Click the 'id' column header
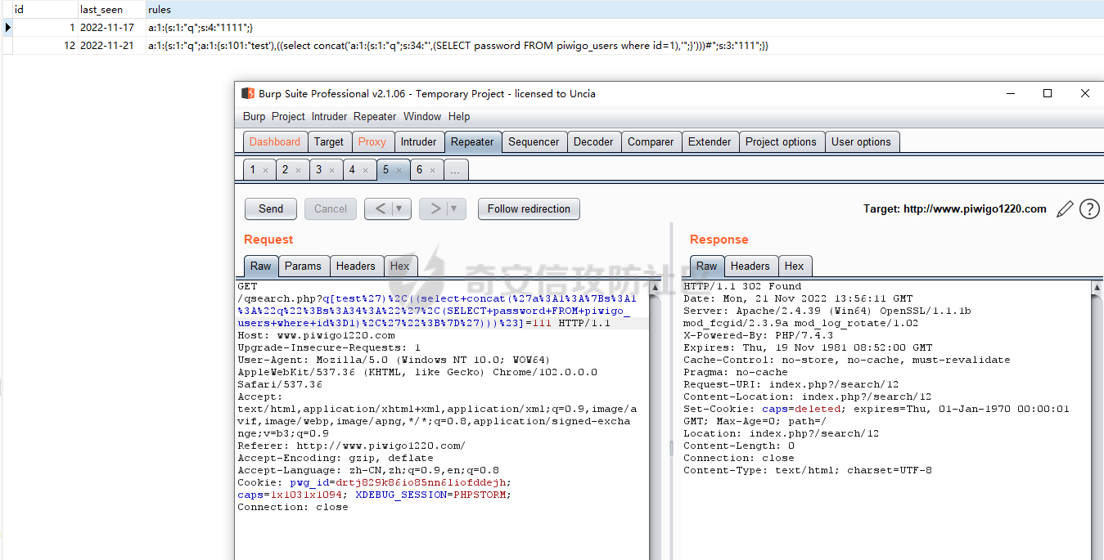This screenshot has width=1104, height=560. pyautogui.click(x=45, y=10)
